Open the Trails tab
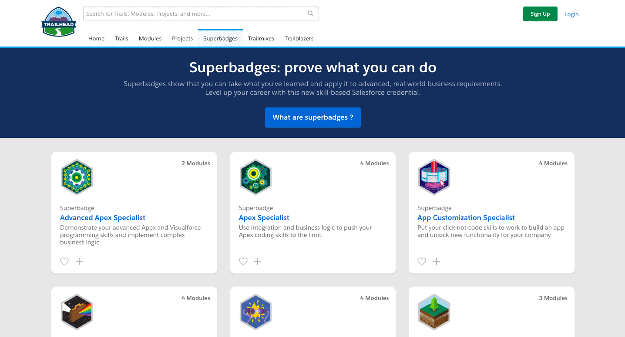625x337 pixels. coord(121,38)
